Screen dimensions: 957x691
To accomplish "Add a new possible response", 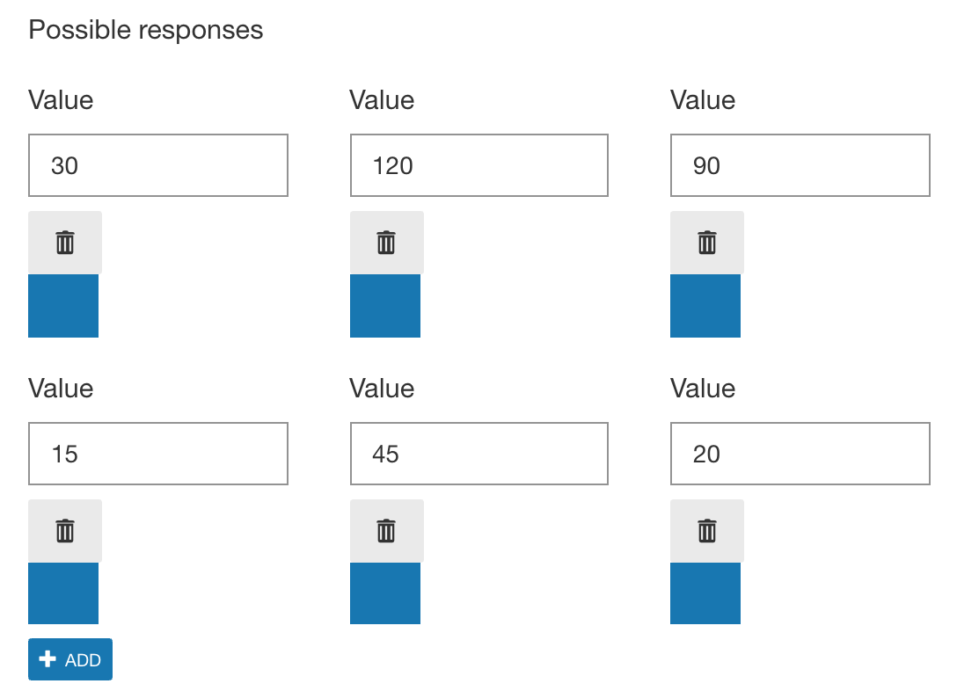I will click(x=70, y=659).
